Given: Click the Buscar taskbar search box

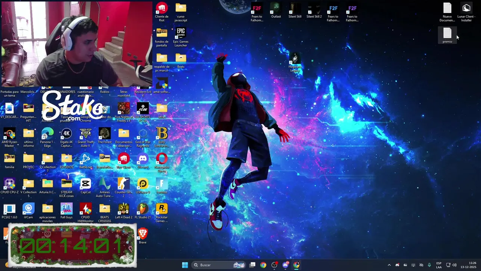Looking at the screenshot, I should 219,265.
